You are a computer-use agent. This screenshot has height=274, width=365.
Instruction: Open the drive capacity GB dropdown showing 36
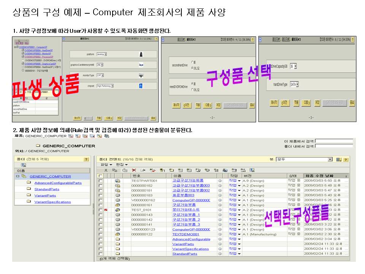pos(293,66)
